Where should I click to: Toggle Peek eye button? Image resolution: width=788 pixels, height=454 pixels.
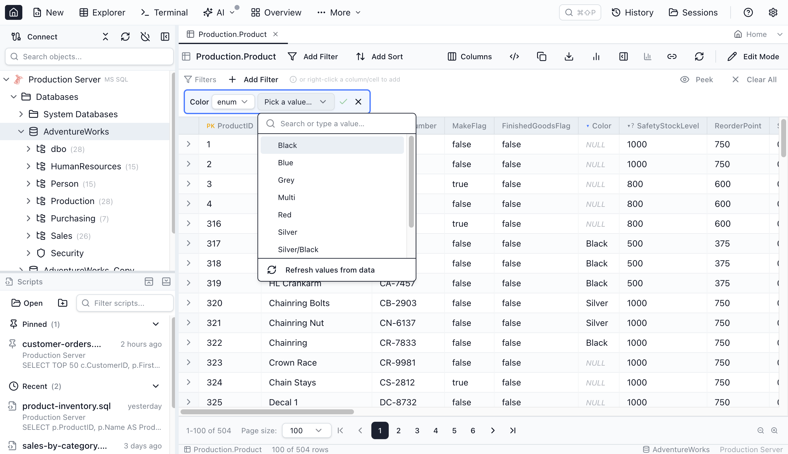[x=696, y=79]
